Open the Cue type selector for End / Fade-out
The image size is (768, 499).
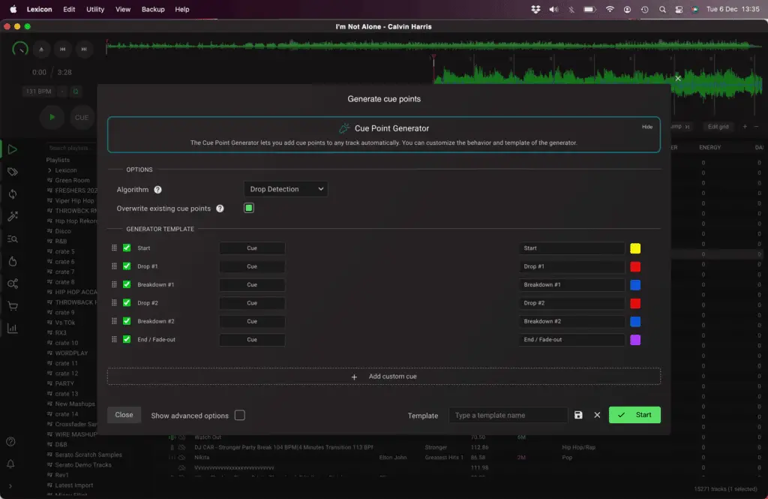click(252, 339)
